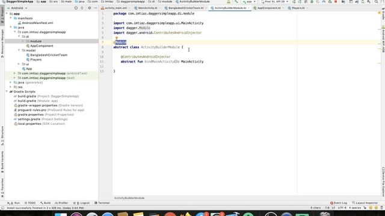Open App class in project tree
Screen dimensions: 385x216
[29, 69]
